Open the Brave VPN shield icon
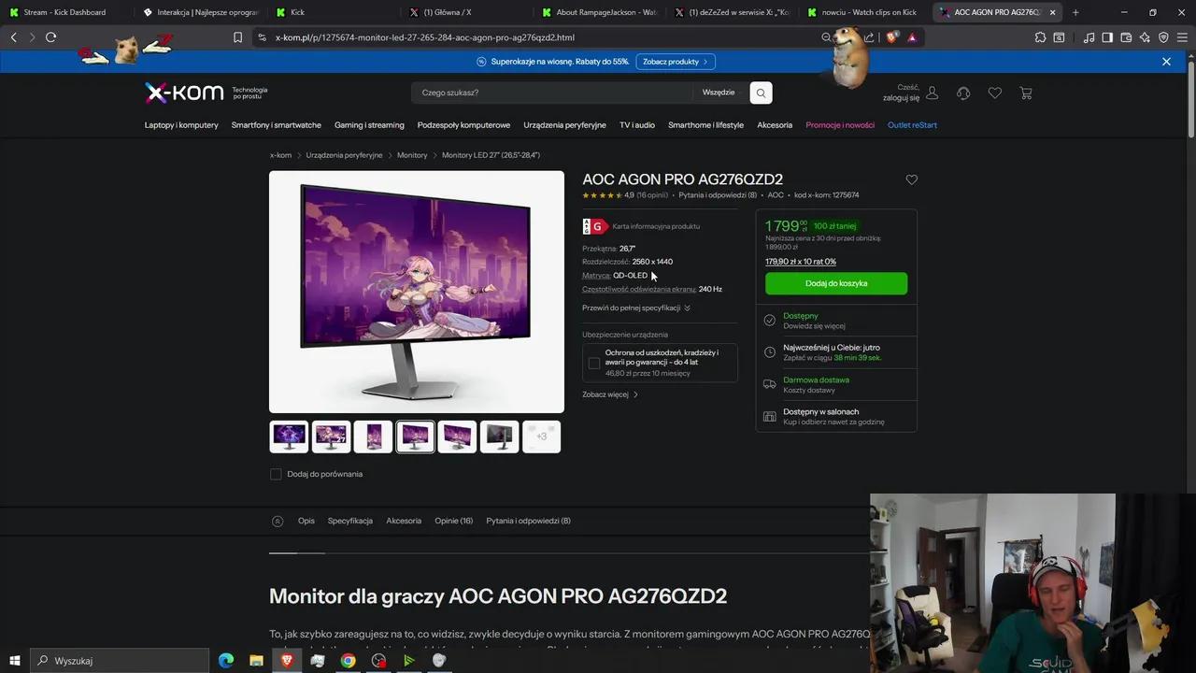The image size is (1196, 673). [1163, 37]
